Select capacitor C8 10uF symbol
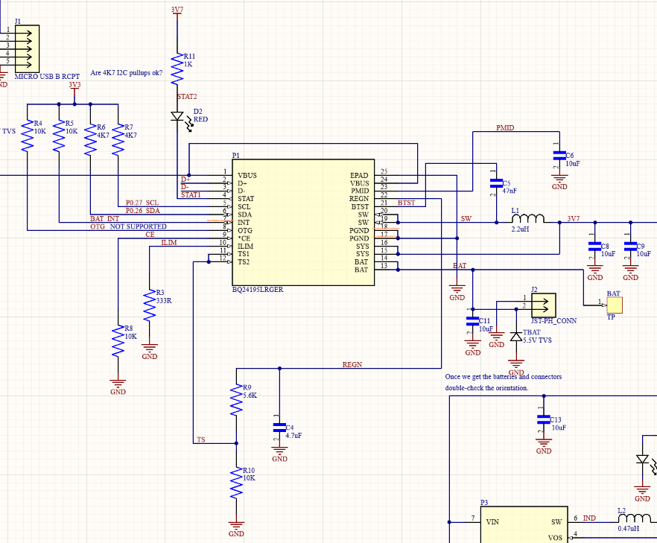657x543 pixels. (595, 247)
